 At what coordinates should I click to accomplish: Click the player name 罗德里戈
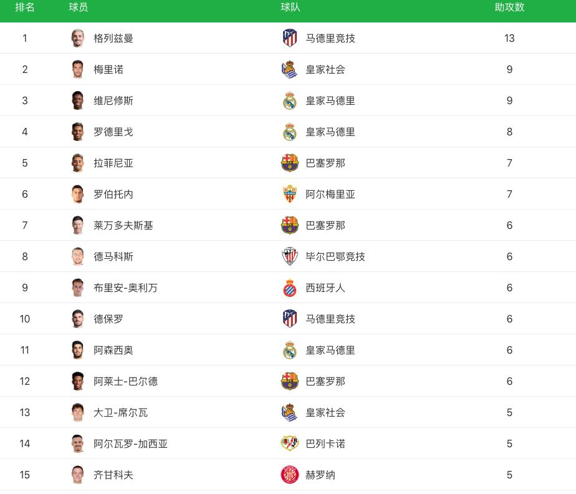113,132
